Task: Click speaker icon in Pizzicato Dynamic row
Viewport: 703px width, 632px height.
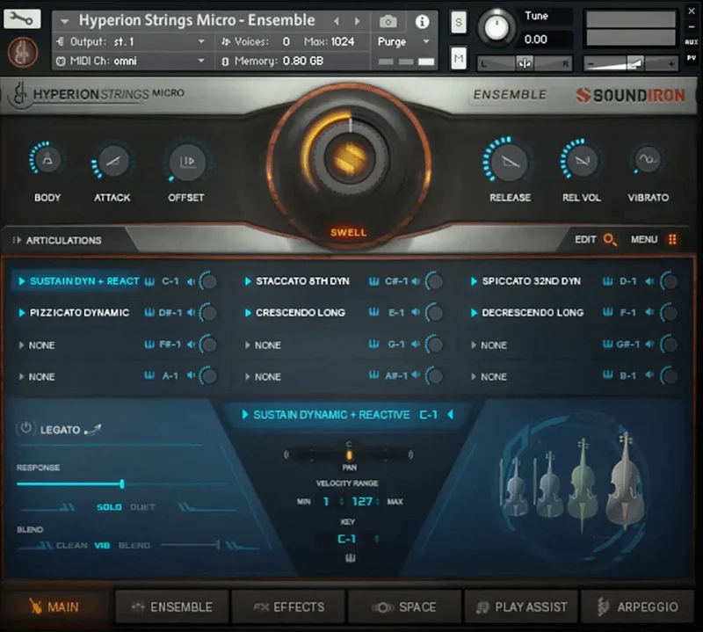Action: point(192,312)
